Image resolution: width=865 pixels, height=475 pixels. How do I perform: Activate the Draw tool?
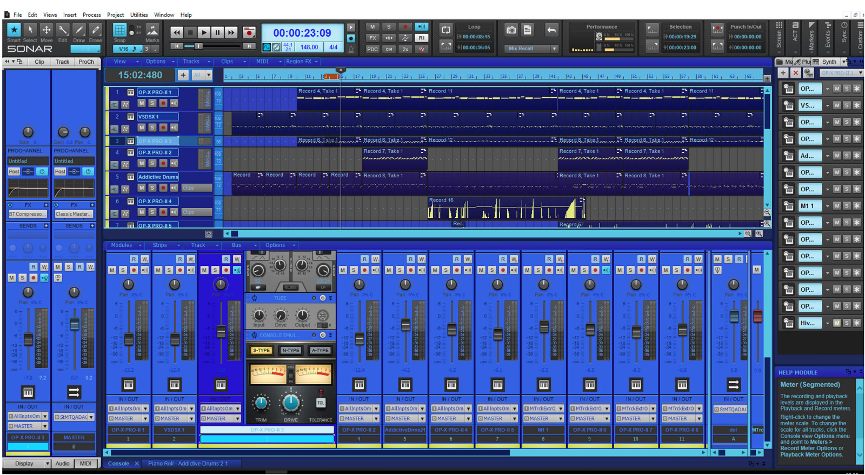(x=79, y=30)
